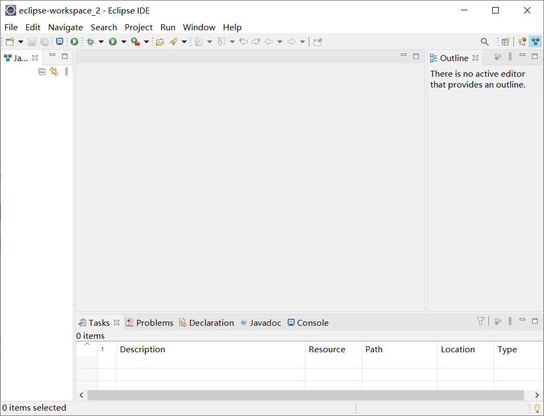The width and height of the screenshot is (544, 416).
Task: Sort tasks by the Location column header
Action: point(466,350)
